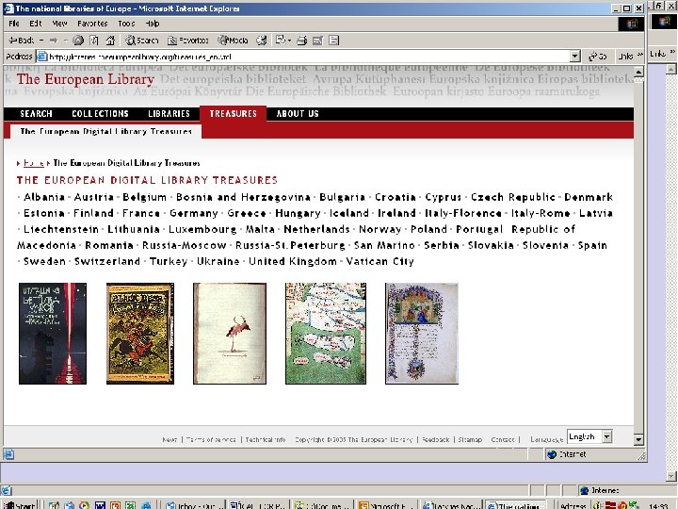Open the flamingo drawing thumbnail
The width and height of the screenshot is (678, 509).
[x=230, y=334]
